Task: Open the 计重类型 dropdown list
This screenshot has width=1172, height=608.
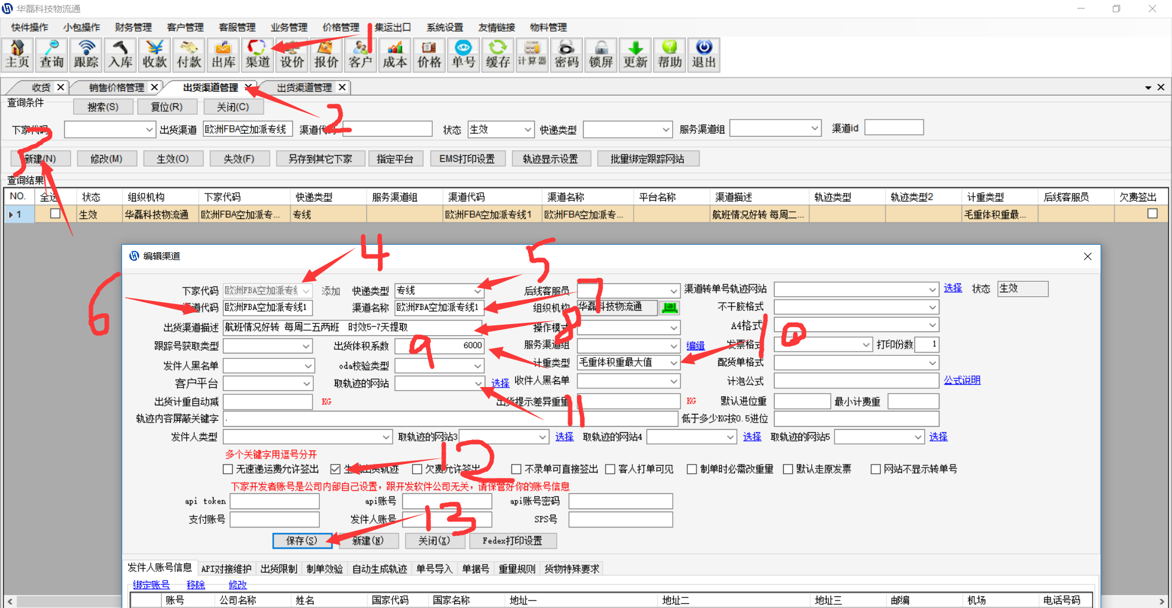Action: coord(673,363)
